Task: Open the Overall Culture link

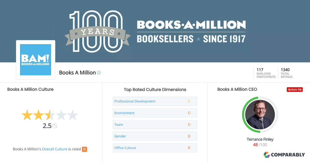Action: [55, 149]
